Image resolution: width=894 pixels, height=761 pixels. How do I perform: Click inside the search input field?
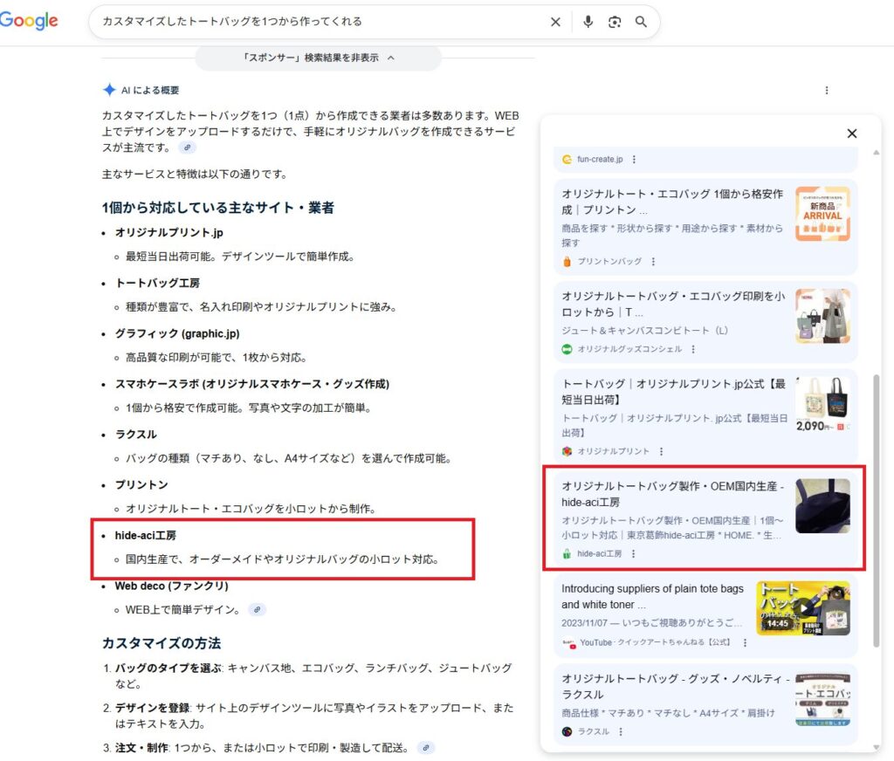pos(306,22)
